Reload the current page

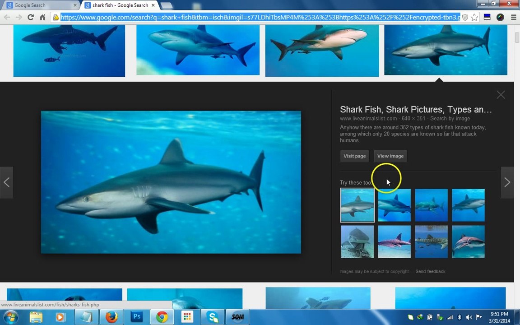[x=31, y=17]
